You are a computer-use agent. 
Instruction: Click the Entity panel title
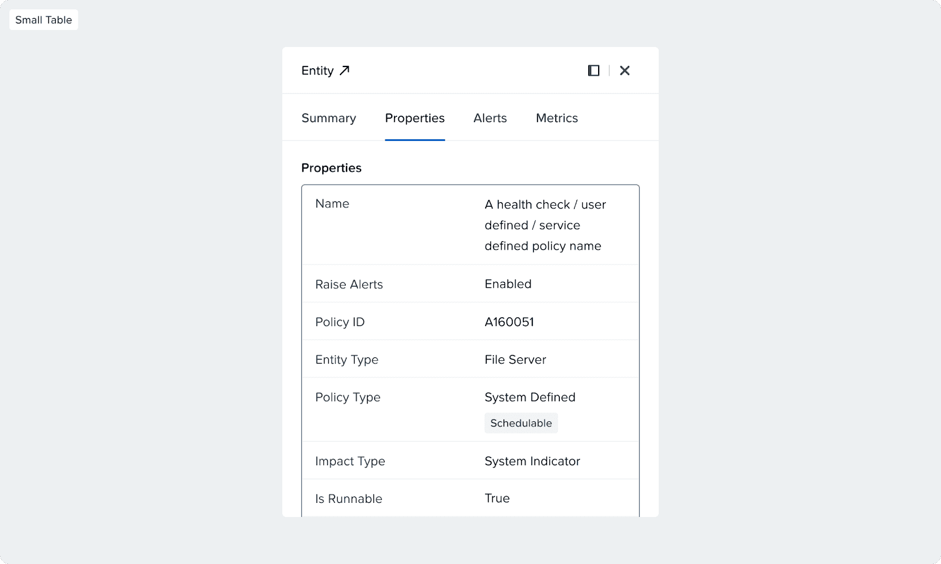(317, 70)
